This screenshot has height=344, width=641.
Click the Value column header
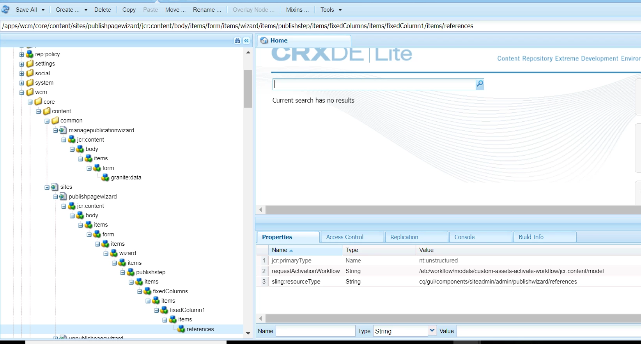point(528,250)
